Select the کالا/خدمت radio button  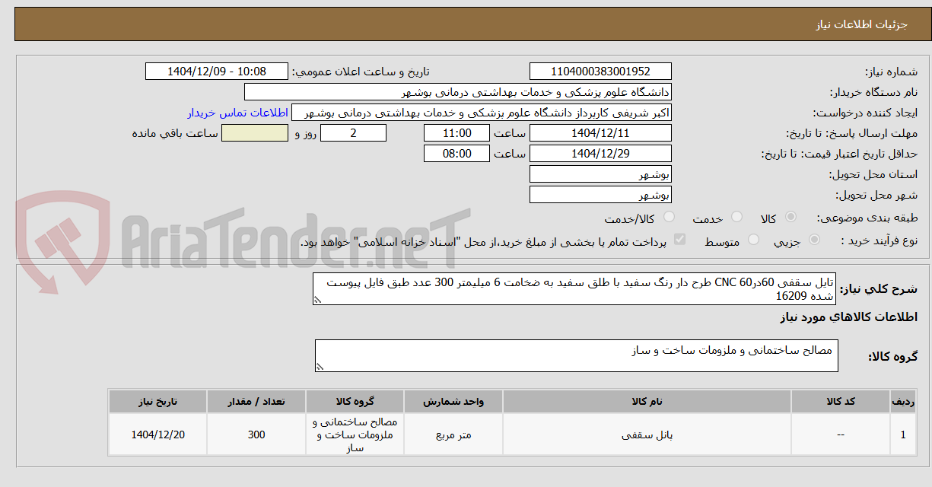(x=669, y=218)
